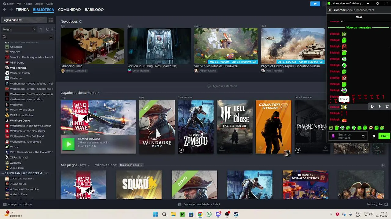Jump to Nuevos mensajes in Kick chat
391x219 pixels.
coord(358,27)
